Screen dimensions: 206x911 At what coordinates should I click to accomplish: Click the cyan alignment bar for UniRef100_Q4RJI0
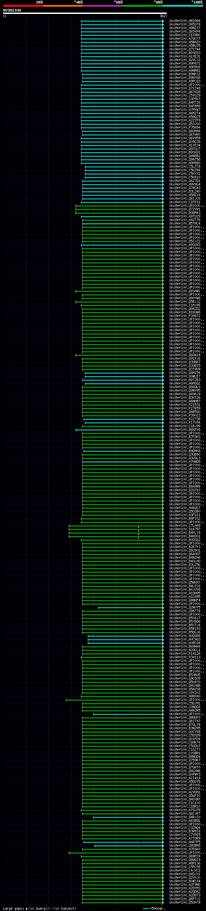(x=128, y=817)
